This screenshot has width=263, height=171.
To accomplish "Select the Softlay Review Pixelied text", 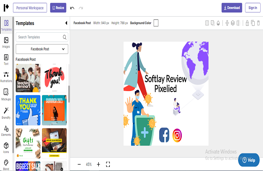I will pyautogui.click(x=165, y=84).
